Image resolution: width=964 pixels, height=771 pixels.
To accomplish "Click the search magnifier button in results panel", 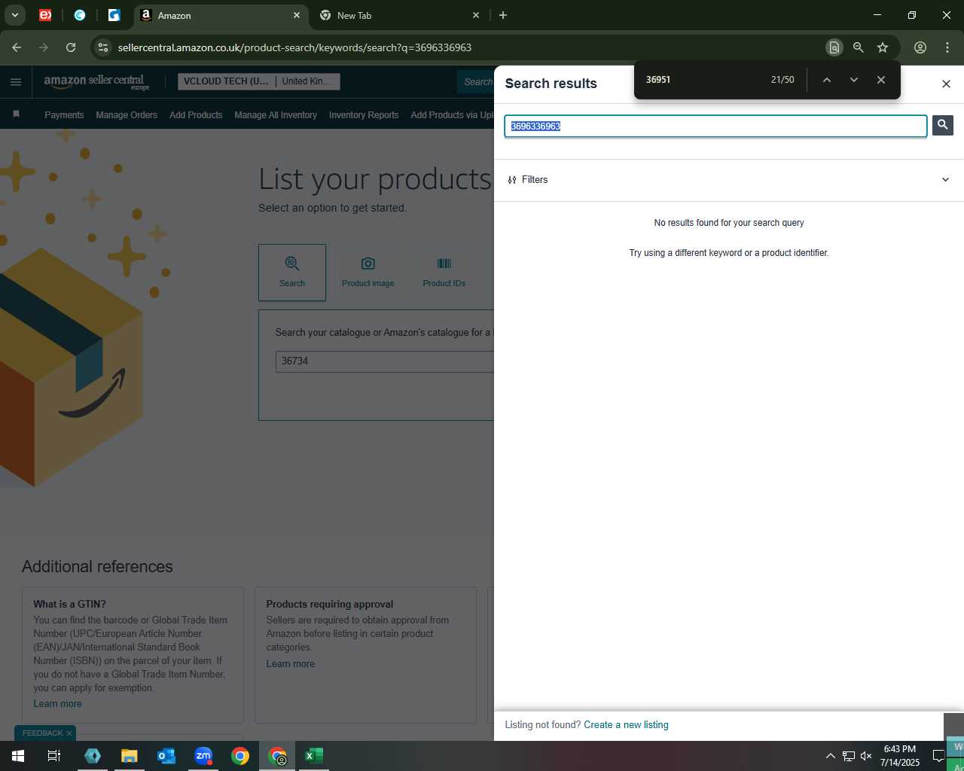I will coord(942,125).
